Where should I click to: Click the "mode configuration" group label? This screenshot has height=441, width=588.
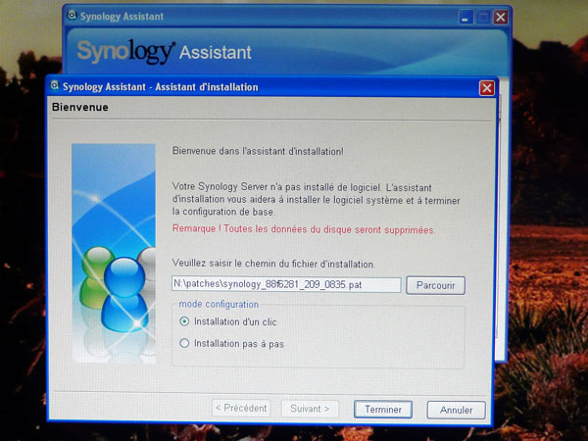219,304
